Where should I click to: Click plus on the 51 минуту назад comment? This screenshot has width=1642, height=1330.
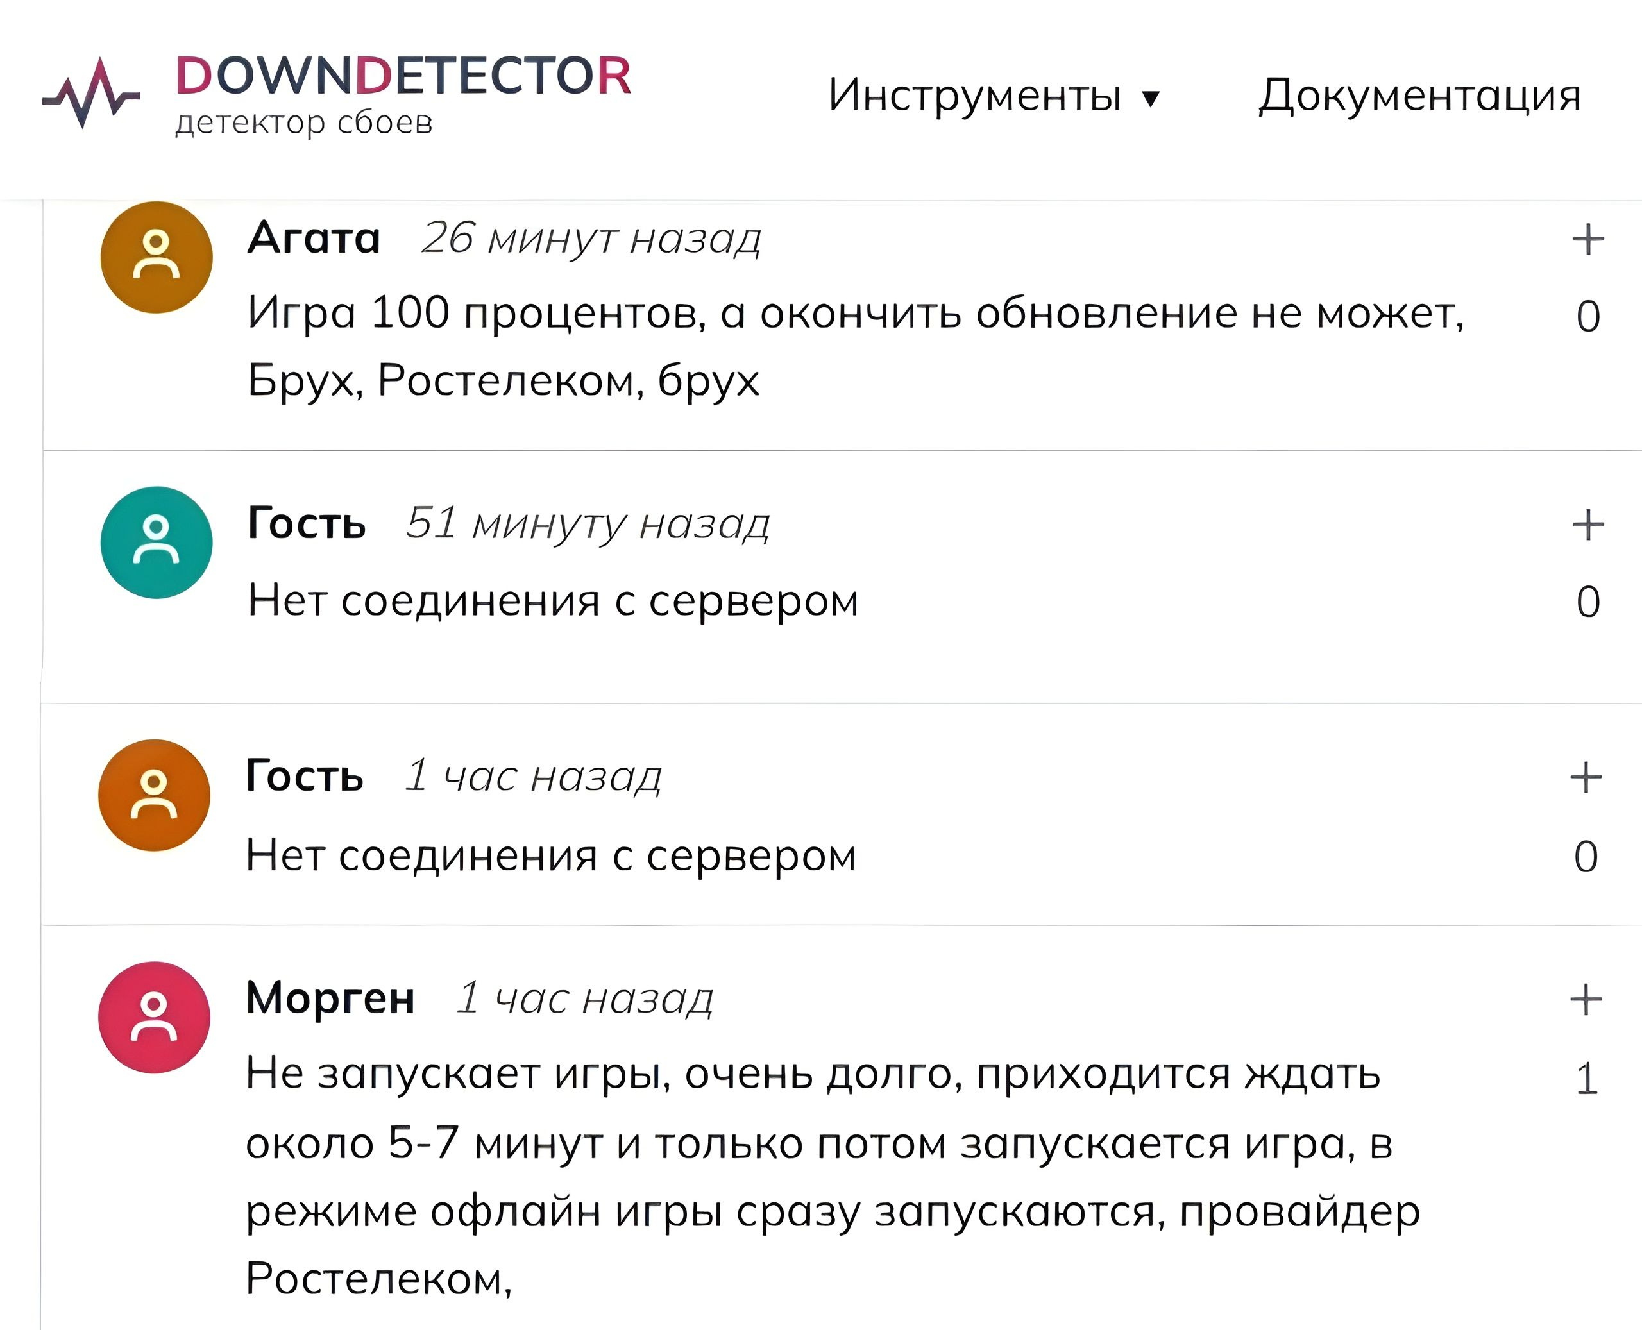pyautogui.click(x=1587, y=525)
